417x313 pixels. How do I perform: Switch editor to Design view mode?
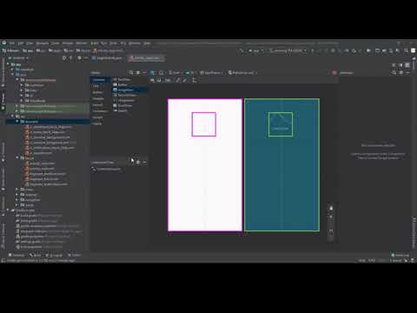tap(407, 65)
